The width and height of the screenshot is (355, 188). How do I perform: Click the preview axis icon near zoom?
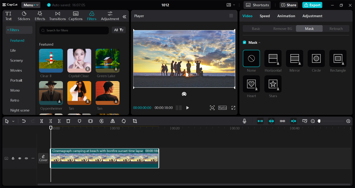coord(305,121)
